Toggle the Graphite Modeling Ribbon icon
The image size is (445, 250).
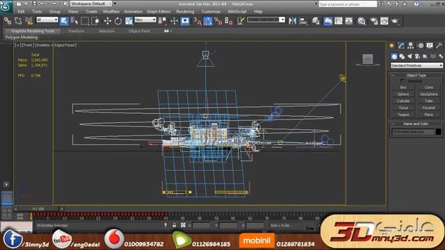click(327, 21)
